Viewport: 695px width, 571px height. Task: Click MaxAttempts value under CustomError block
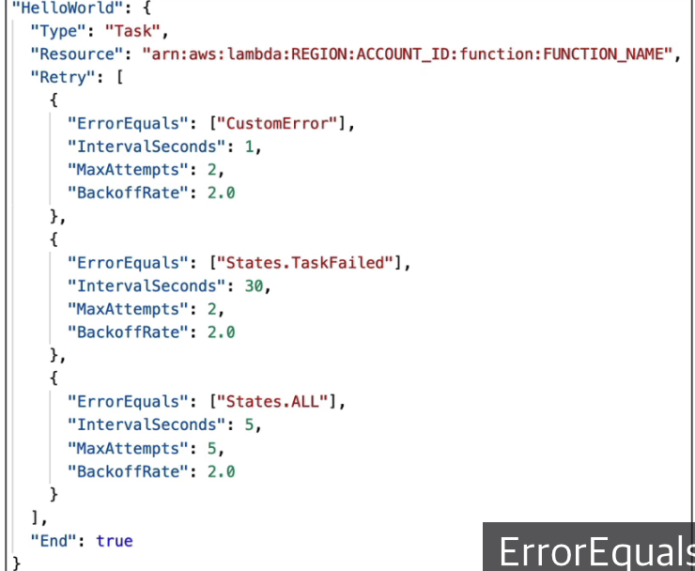[212, 170]
